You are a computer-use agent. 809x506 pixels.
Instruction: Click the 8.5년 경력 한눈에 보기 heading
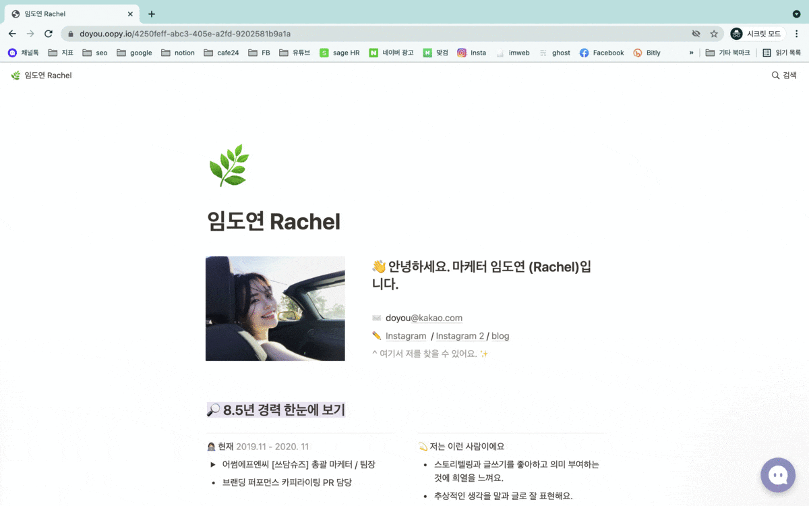276,410
